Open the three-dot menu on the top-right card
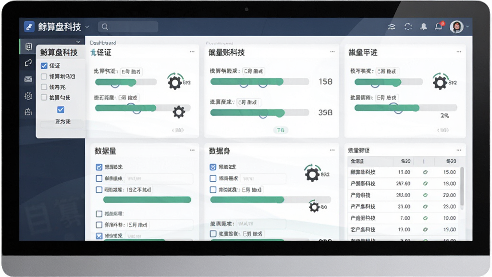This screenshot has height=277, width=492. [x=459, y=52]
